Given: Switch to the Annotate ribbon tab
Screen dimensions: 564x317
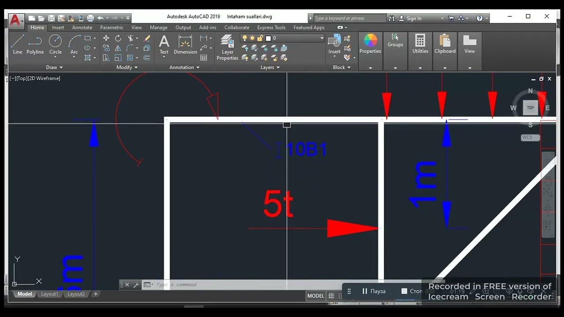Looking at the screenshot, I should (x=82, y=27).
